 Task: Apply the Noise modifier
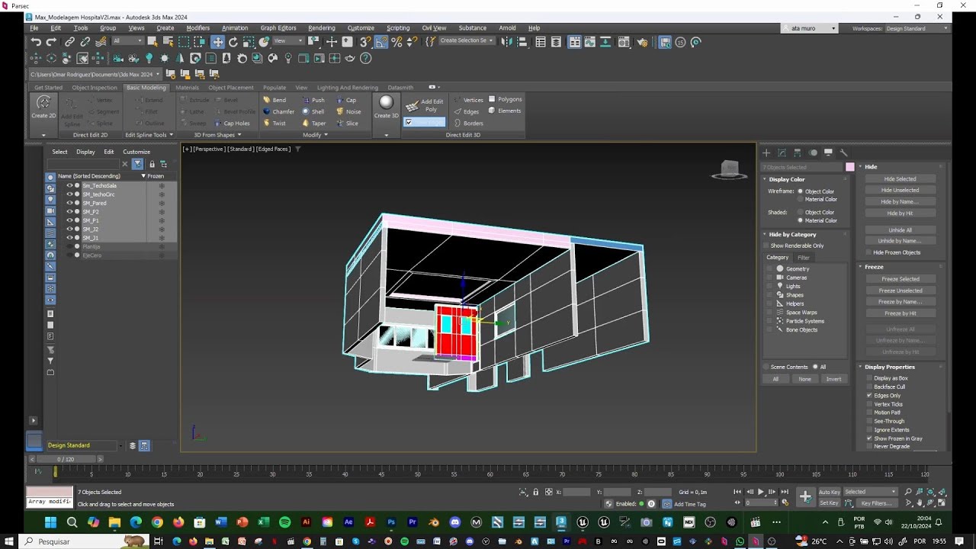coord(348,111)
